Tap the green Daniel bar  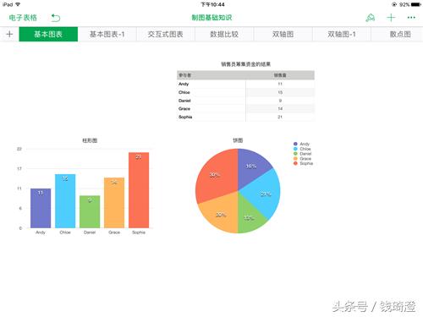coord(90,211)
